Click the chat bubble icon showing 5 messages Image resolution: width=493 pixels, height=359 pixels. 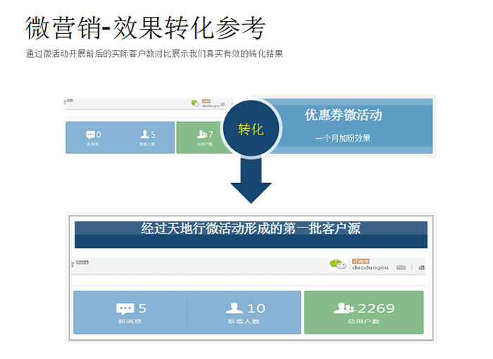(125, 308)
